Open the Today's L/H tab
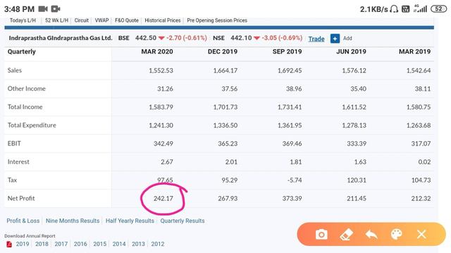Viewport: 451px width, 253px height. (23, 20)
